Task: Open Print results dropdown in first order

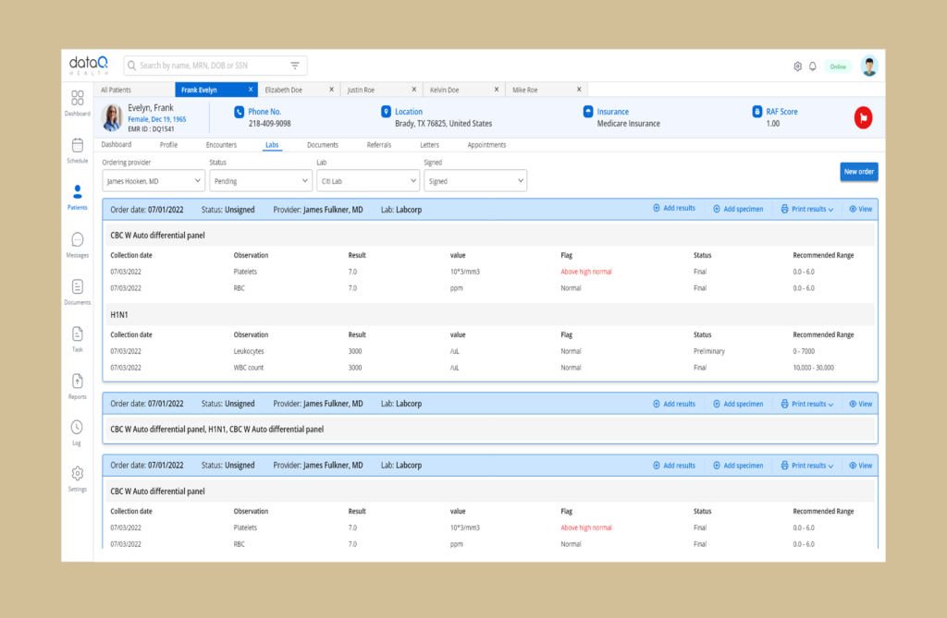Action: (807, 209)
